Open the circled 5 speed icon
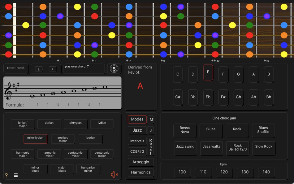Image resolution: width=294 pixels, height=184 pixels. (x=114, y=68)
